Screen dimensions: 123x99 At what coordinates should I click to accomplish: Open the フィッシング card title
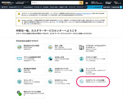[90, 68]
